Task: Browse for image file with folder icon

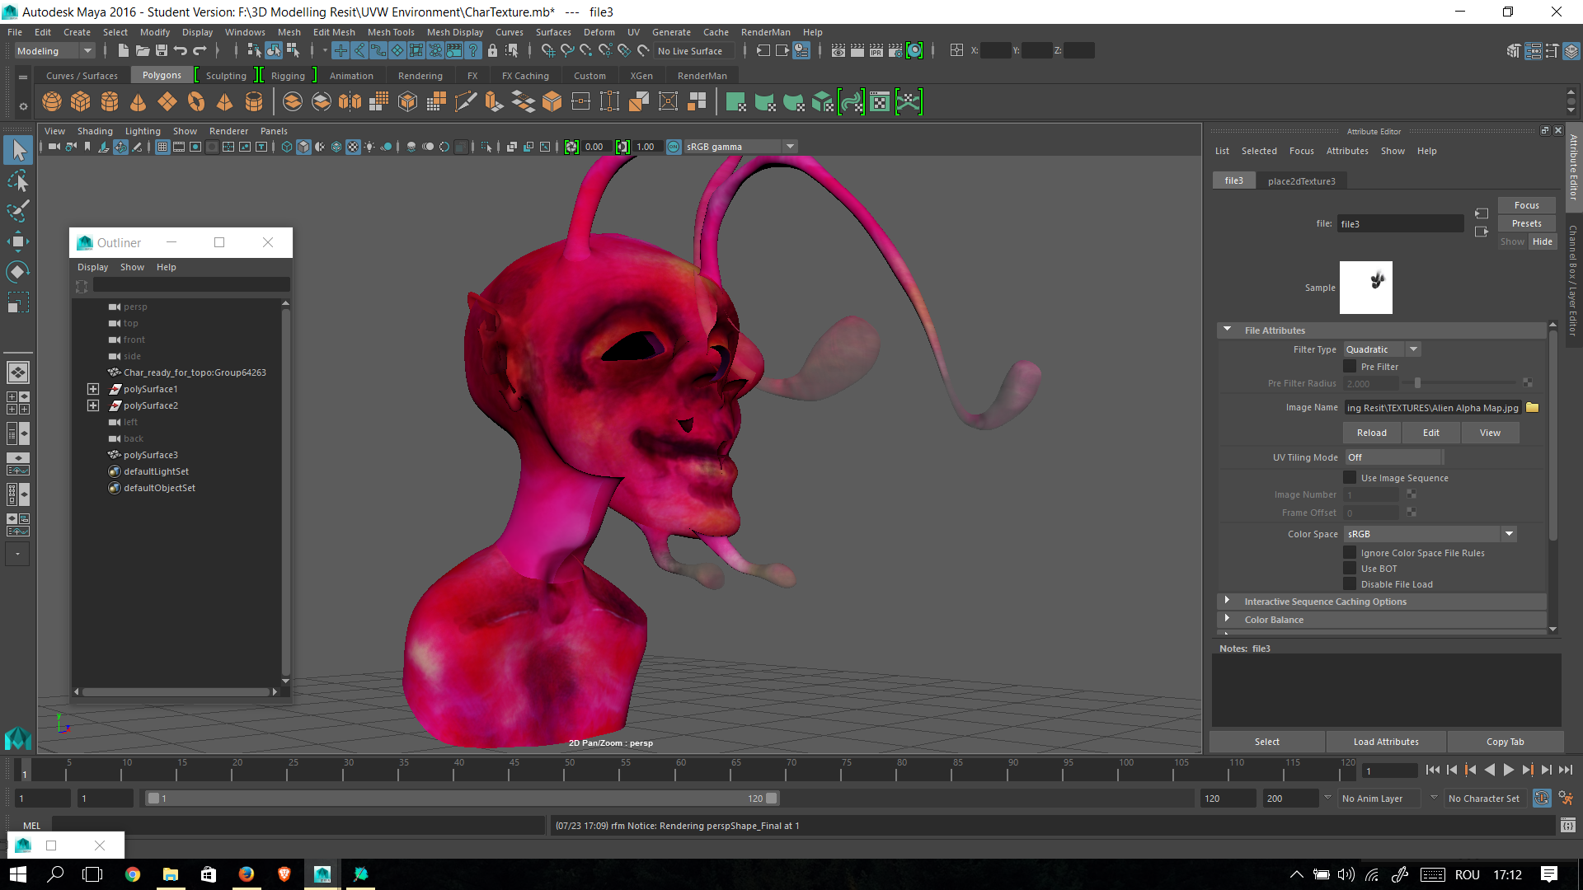Action: [x=1533, y=407]
